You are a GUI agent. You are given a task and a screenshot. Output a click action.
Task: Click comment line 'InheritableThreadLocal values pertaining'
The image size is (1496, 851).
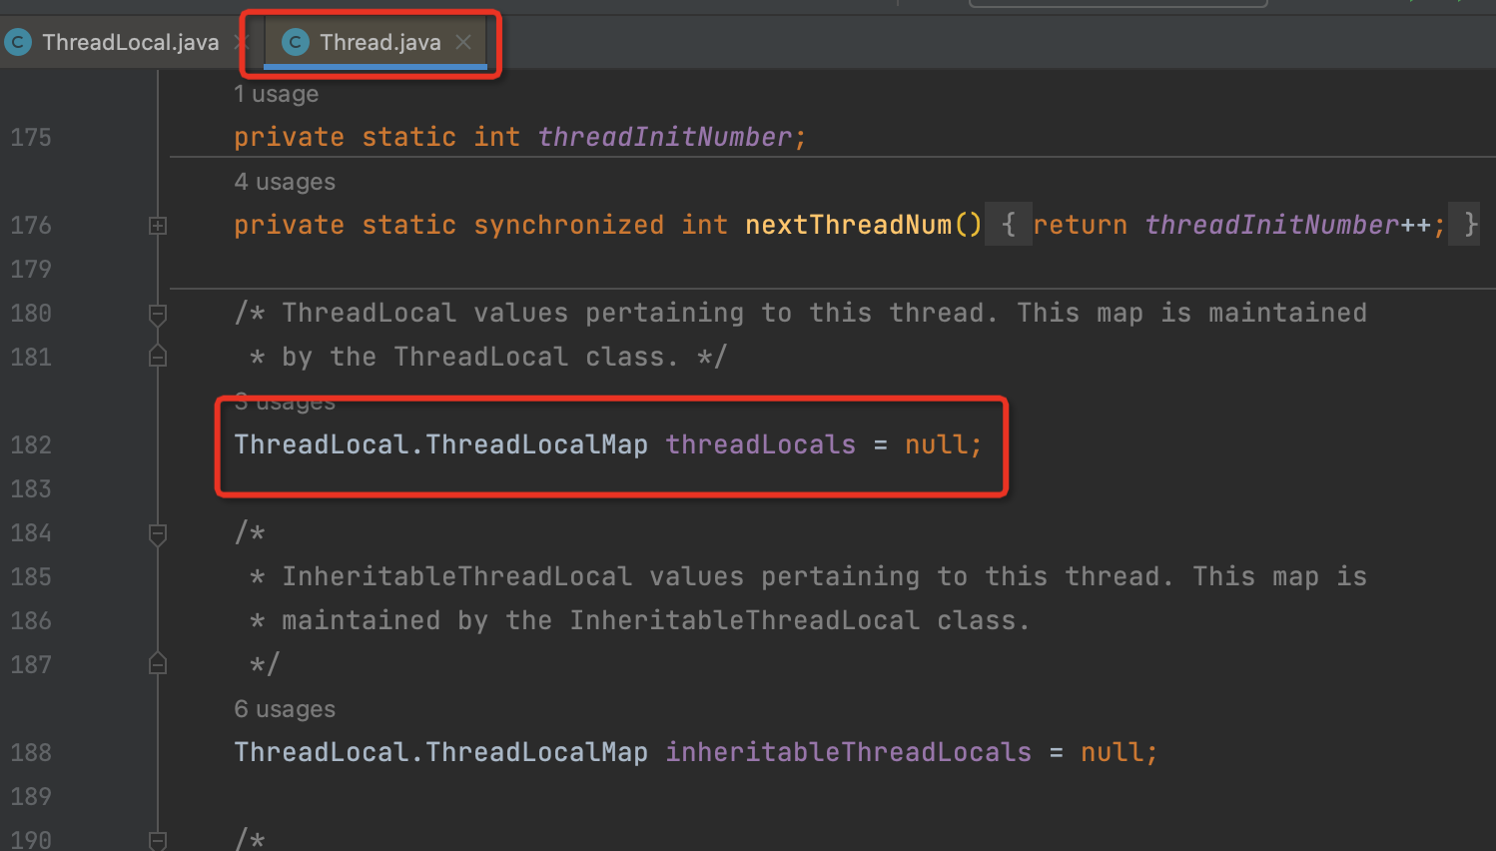(x=600, y=576)
